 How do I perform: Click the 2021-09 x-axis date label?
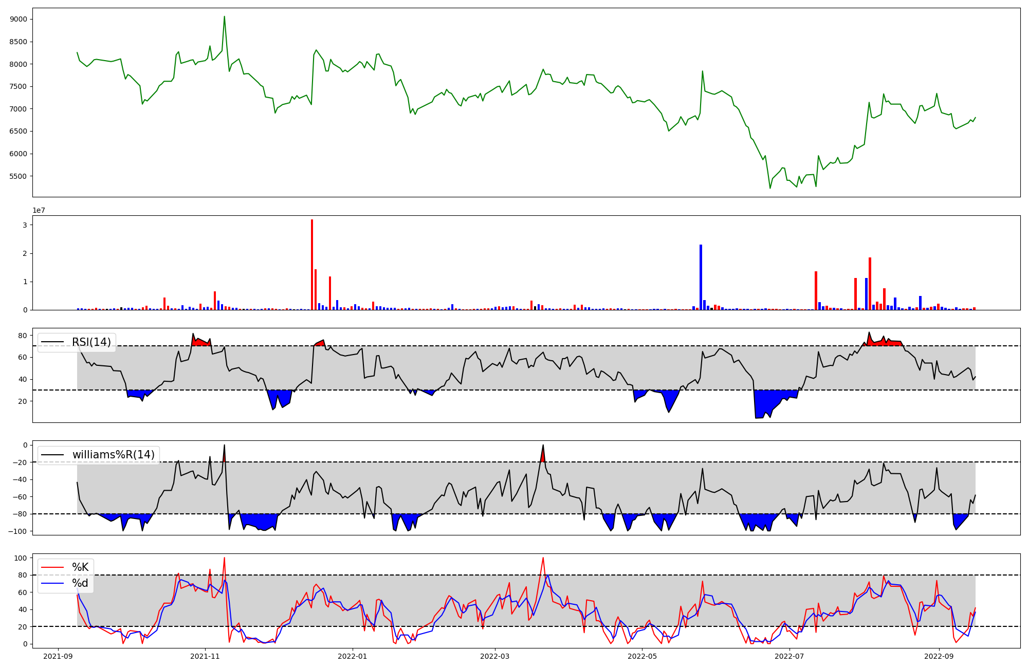(x=58, y=656)
